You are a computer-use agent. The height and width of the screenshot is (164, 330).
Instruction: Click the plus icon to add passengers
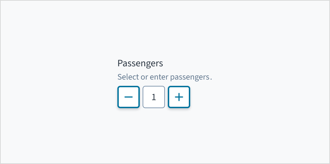(179, 97)
